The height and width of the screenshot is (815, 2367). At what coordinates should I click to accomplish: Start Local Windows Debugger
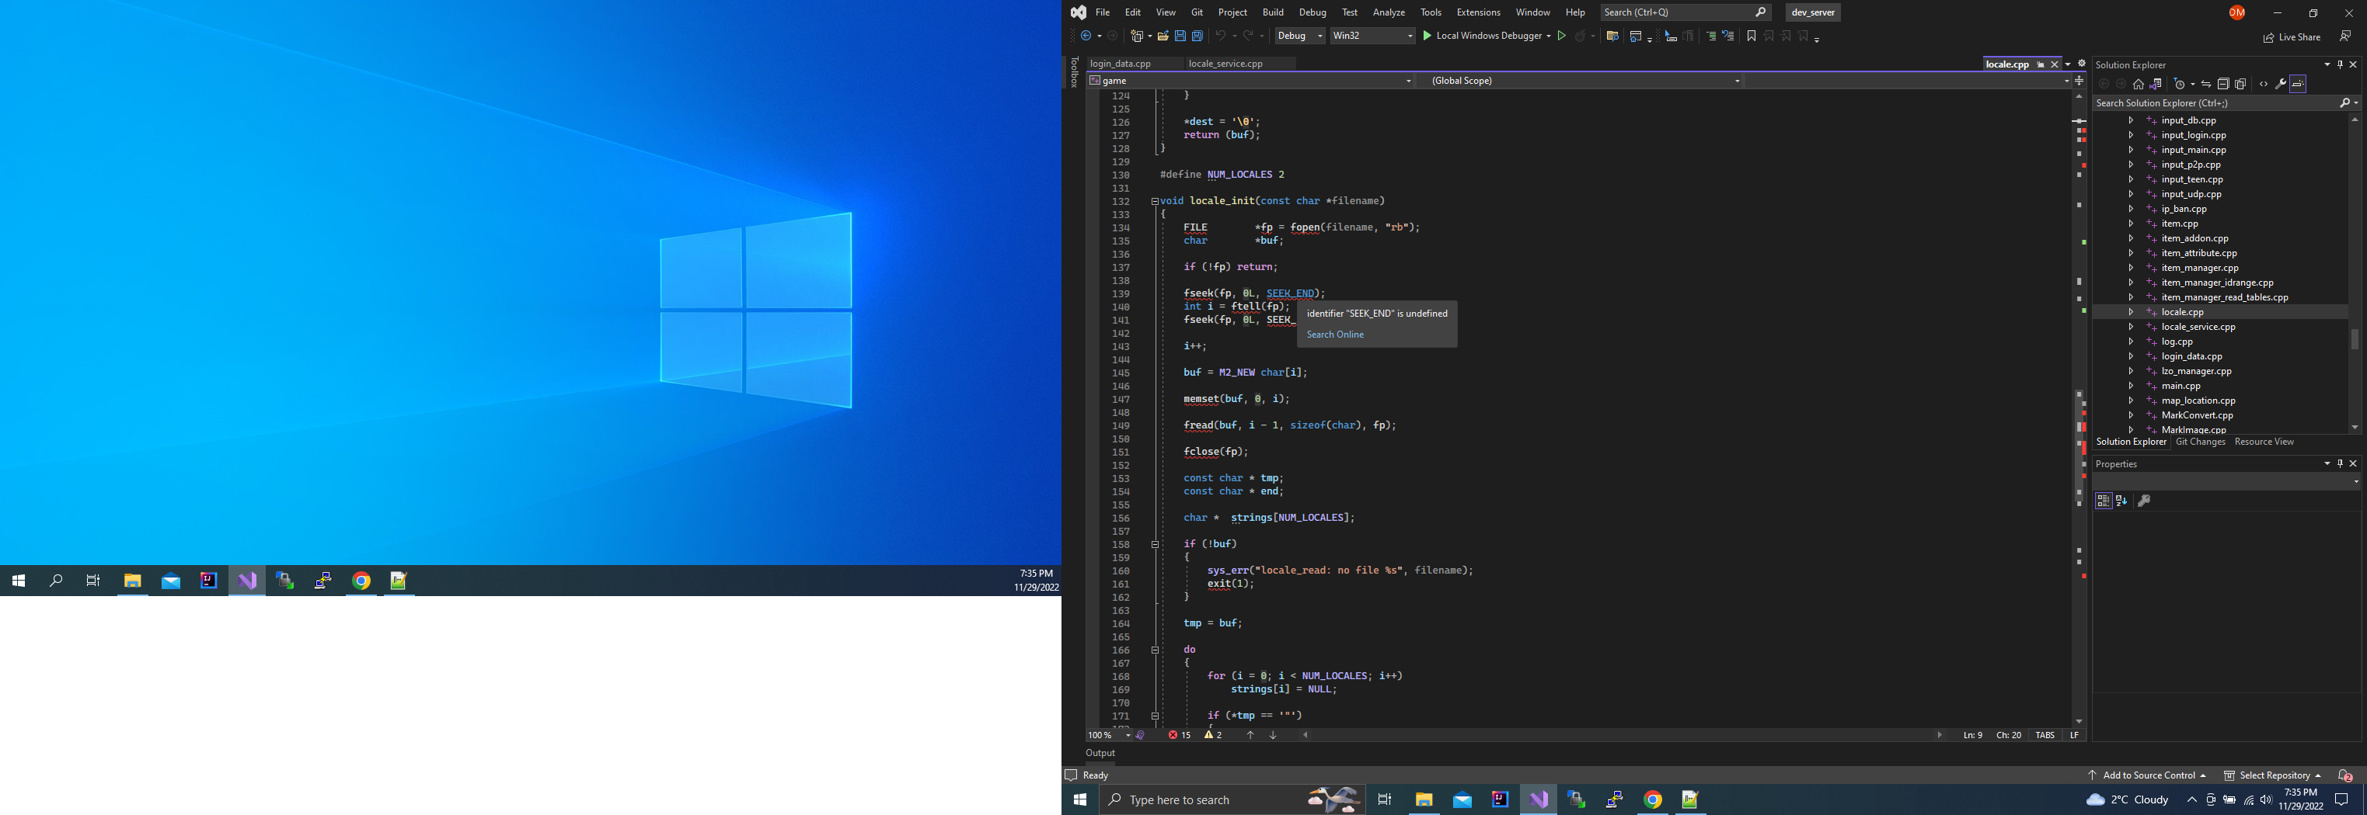1486,36
